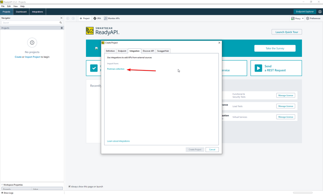
Task: Select the Definition tab in dialog
Action: click(x=110, y=51)
